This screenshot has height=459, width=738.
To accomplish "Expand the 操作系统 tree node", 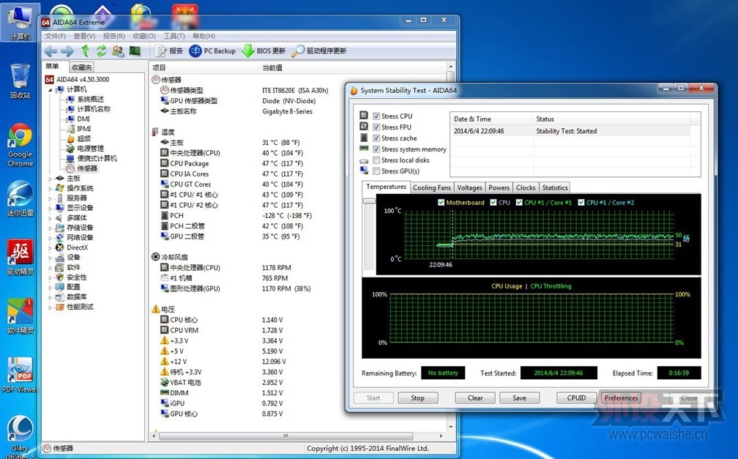I will point(51,189).
